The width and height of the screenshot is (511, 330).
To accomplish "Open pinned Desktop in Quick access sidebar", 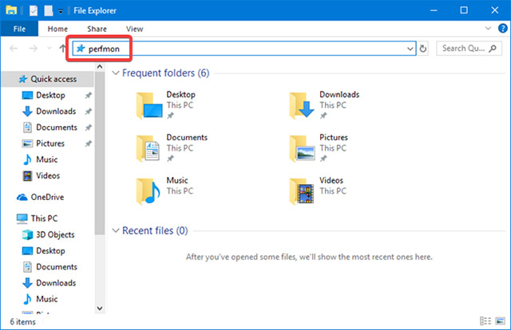I will 50,96.
